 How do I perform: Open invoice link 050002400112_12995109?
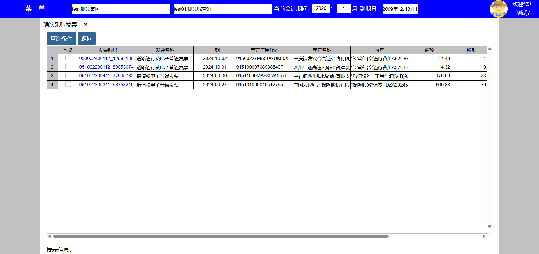(106, 58)
